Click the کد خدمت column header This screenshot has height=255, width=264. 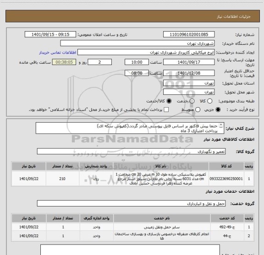[x=227, y=218]
